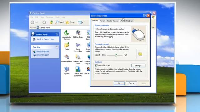This screenshot has height=112, width=200.
Task: Open the Power Options icon
Action: click(67, 58)
